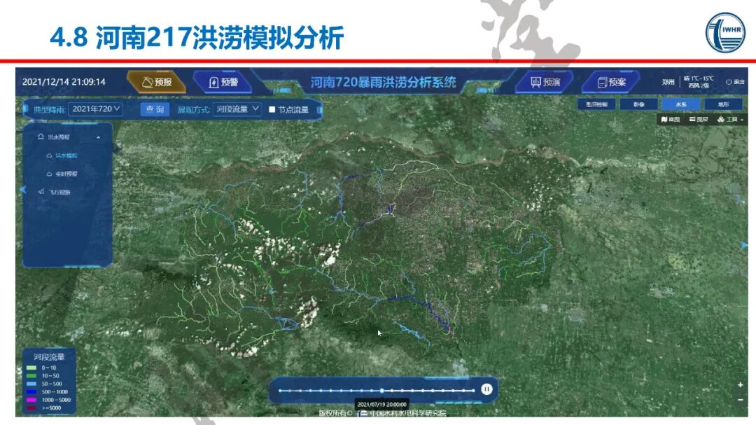Screen dimensions: 756x425
Task: Click the 退出 logout power icon
Action: point(728,81)
